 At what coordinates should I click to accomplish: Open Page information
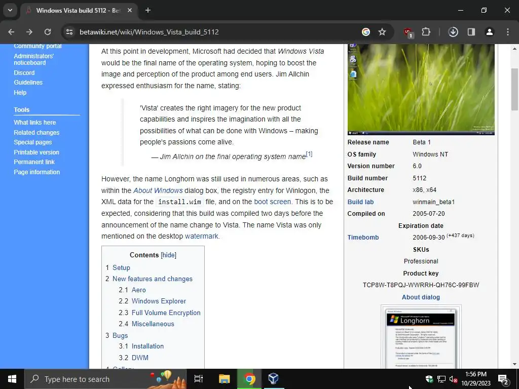[x=36, y=172]
